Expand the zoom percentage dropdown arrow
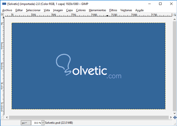 43,123
